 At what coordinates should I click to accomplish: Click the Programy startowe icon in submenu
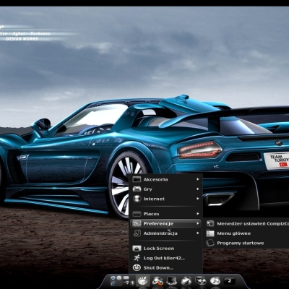point(210,243)
